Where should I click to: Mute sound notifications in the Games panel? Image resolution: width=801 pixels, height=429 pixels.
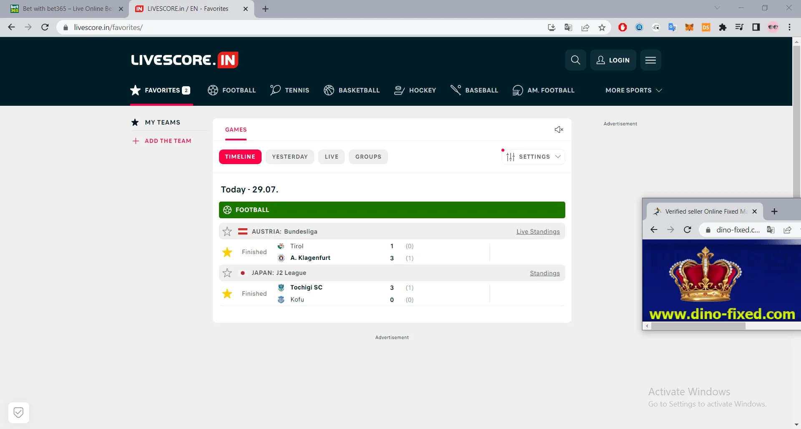point(559,130)
